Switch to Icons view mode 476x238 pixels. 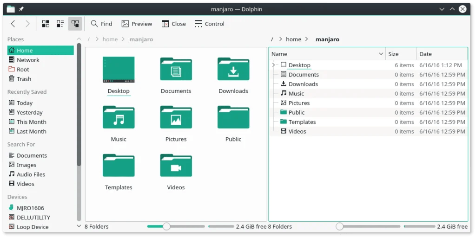coord(46,24)
